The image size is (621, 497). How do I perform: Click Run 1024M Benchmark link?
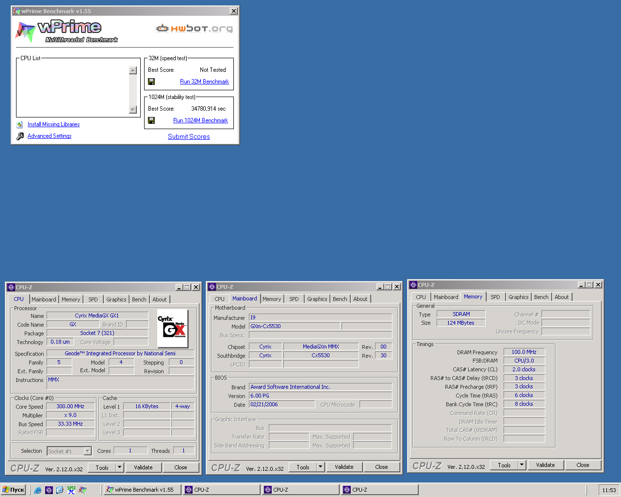200,120
